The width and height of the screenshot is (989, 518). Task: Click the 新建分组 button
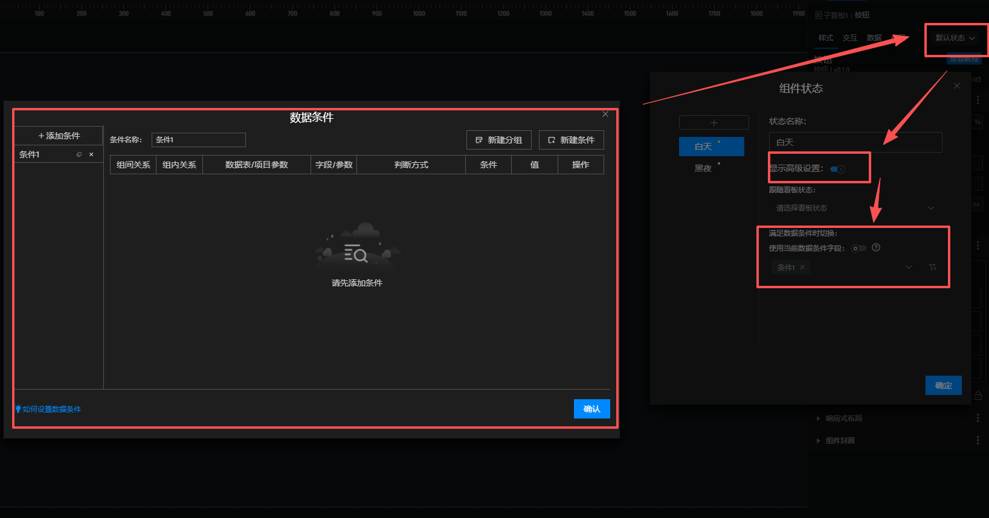pos(498,140)
